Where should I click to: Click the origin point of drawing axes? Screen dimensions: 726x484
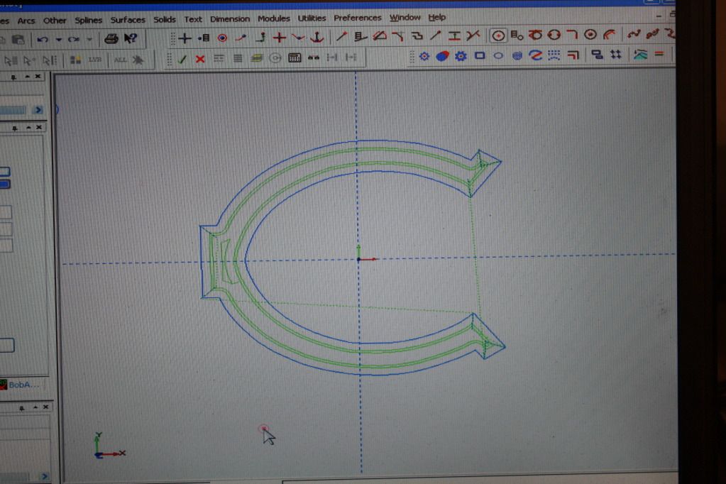tap(358, 259)
